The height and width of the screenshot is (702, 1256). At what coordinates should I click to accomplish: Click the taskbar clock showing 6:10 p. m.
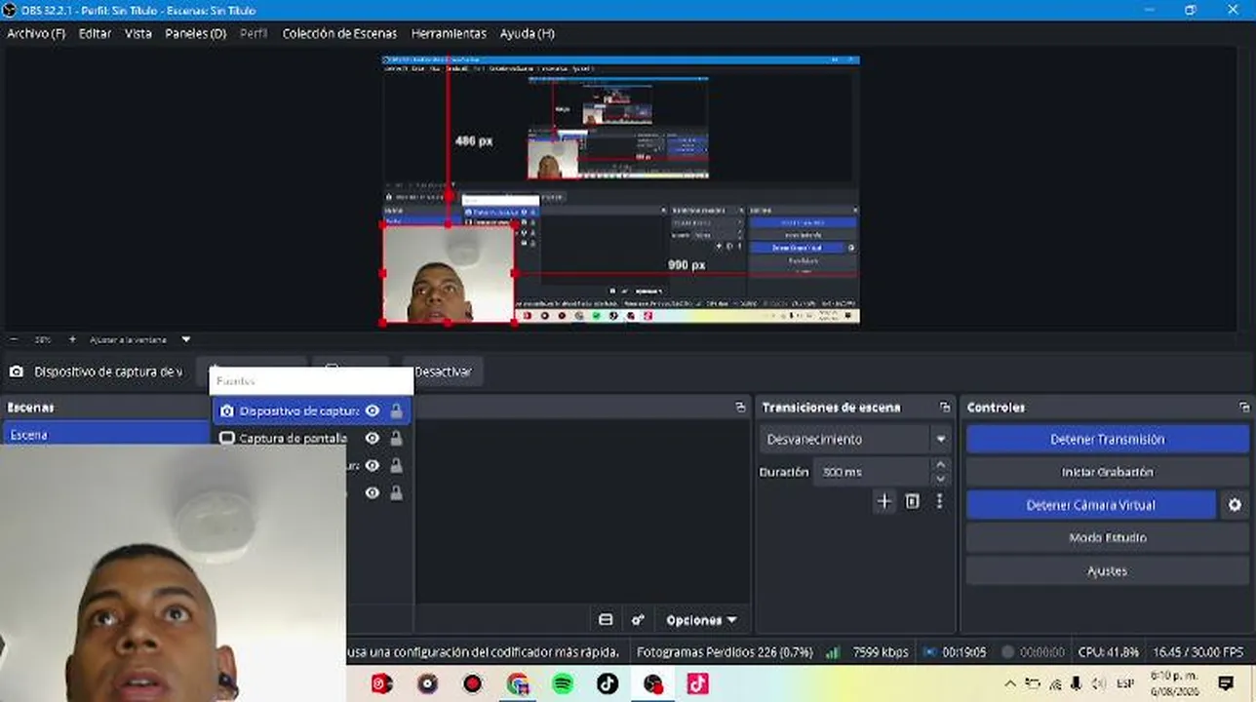point(1172,682)
